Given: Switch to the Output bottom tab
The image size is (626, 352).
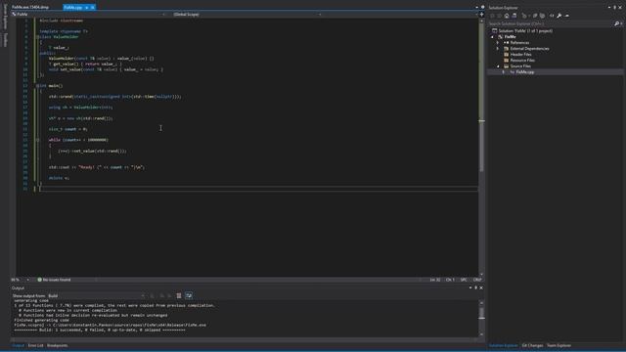Looking at the screenshot, I should (x=18, y=345).
